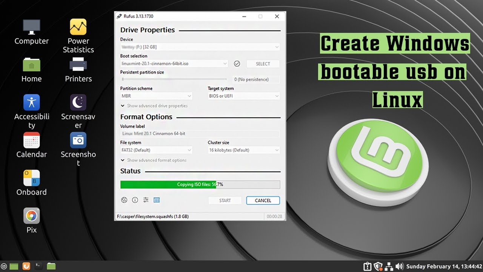The image size is (483, 272).
Task: Adjust the persistent partition size slider
Action: [174, 79]
